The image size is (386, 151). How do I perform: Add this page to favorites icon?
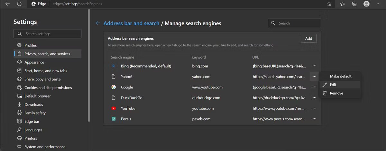[x=329, y=4]
